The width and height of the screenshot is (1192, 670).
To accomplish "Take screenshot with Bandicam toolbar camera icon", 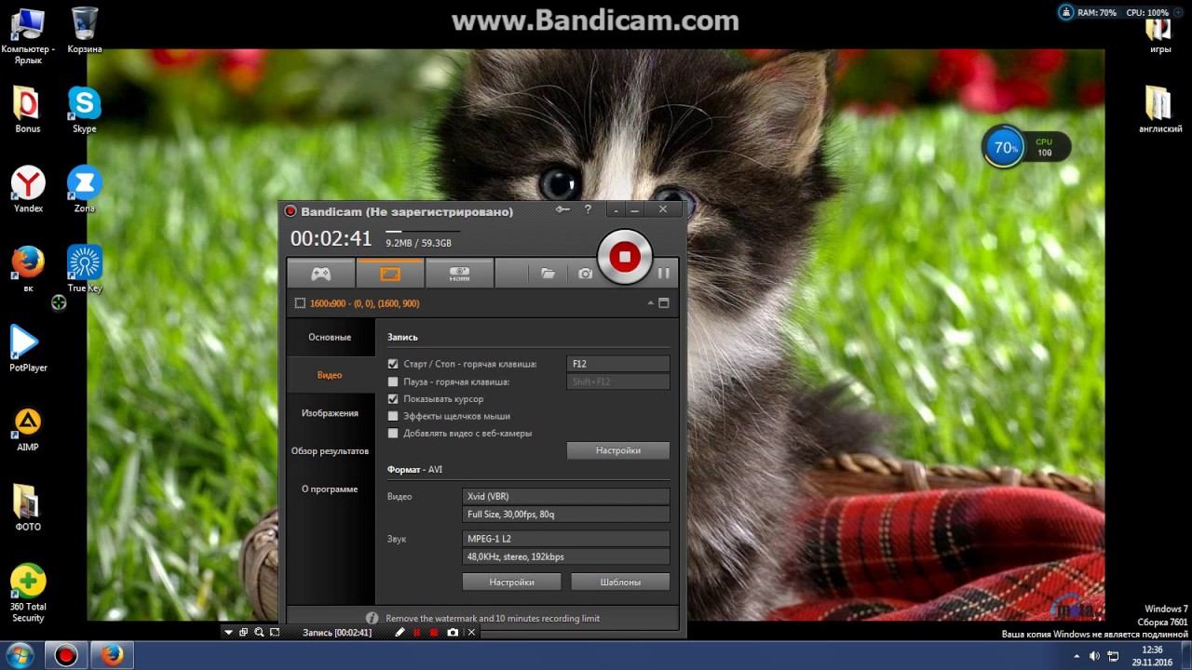I will click(585, 274).
